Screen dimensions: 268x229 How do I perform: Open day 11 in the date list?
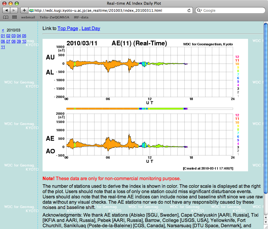pos(3,47)
